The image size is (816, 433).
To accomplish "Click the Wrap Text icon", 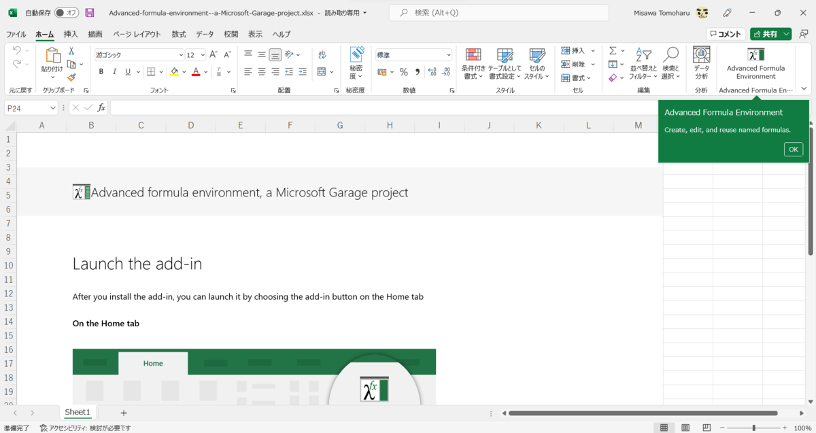I will pos(322,54).
